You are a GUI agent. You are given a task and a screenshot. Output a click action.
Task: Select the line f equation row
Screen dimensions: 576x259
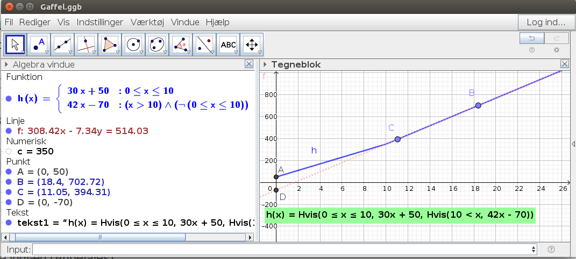pyautogui.click(x=83, y=131)
